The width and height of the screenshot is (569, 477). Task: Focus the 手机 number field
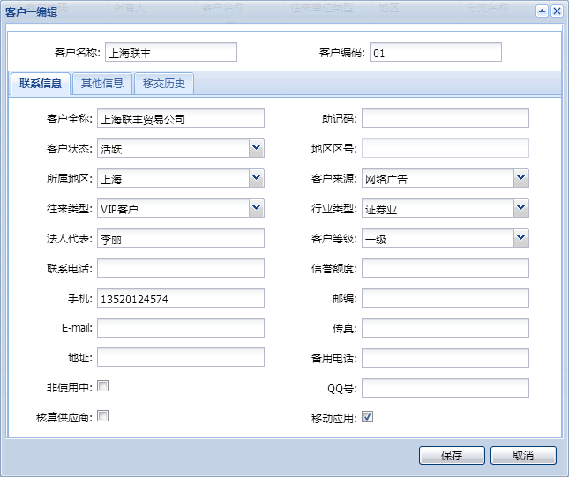coord(180,299)
